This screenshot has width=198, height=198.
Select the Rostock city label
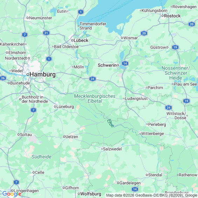click(x=172, y=16)
